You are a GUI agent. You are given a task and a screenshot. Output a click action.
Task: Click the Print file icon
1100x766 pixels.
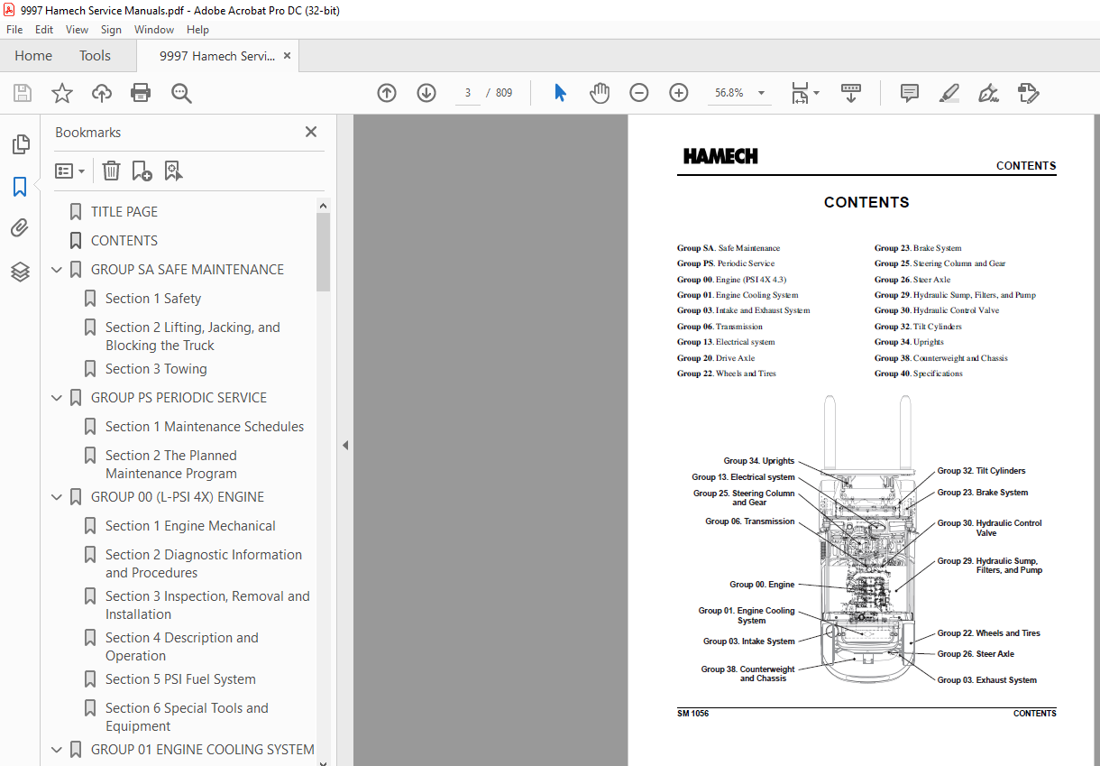click(141, 93)
